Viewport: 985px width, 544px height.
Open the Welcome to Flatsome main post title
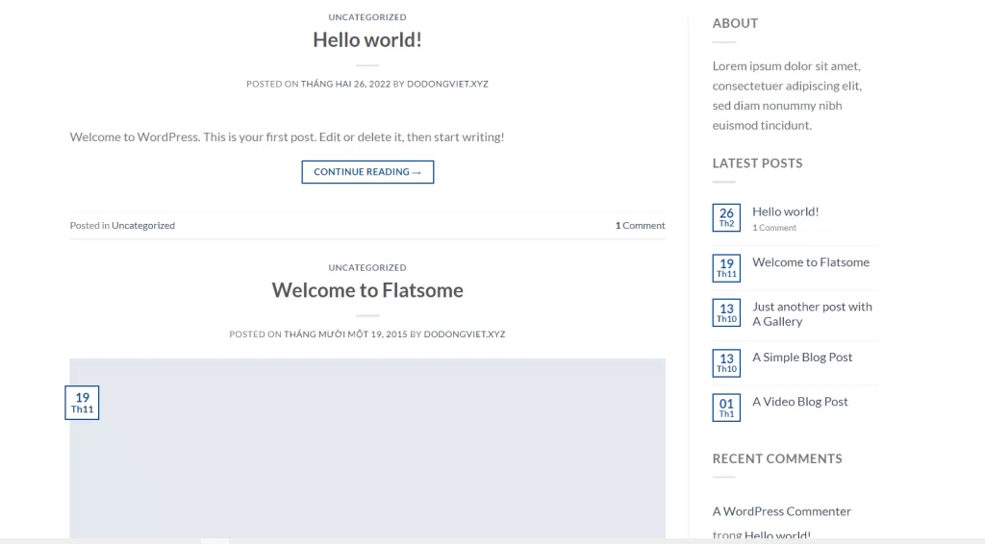[366, 290]
